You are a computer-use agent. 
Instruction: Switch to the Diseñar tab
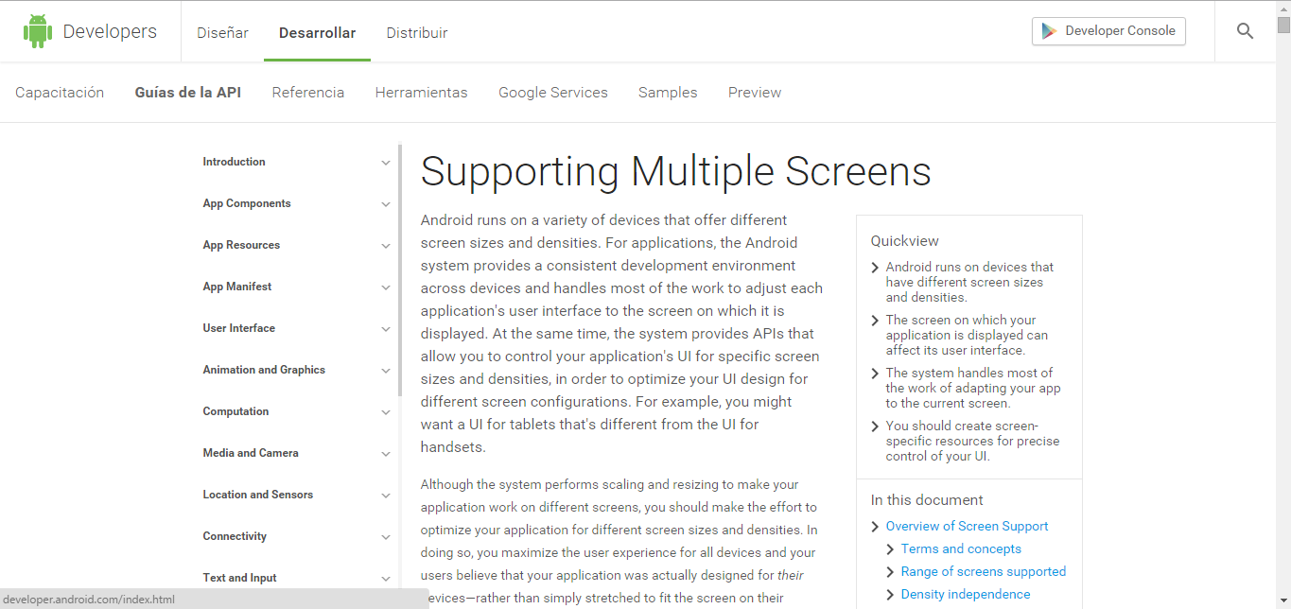click(x=222, y=33)
